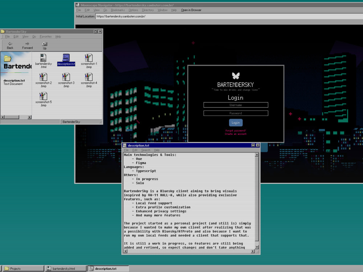Click Forgot password link
363x272 pixels.
click(x=236, y=131)
